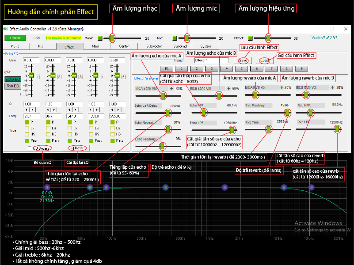Click the Music volume slider handle

(x=112, y=38)
